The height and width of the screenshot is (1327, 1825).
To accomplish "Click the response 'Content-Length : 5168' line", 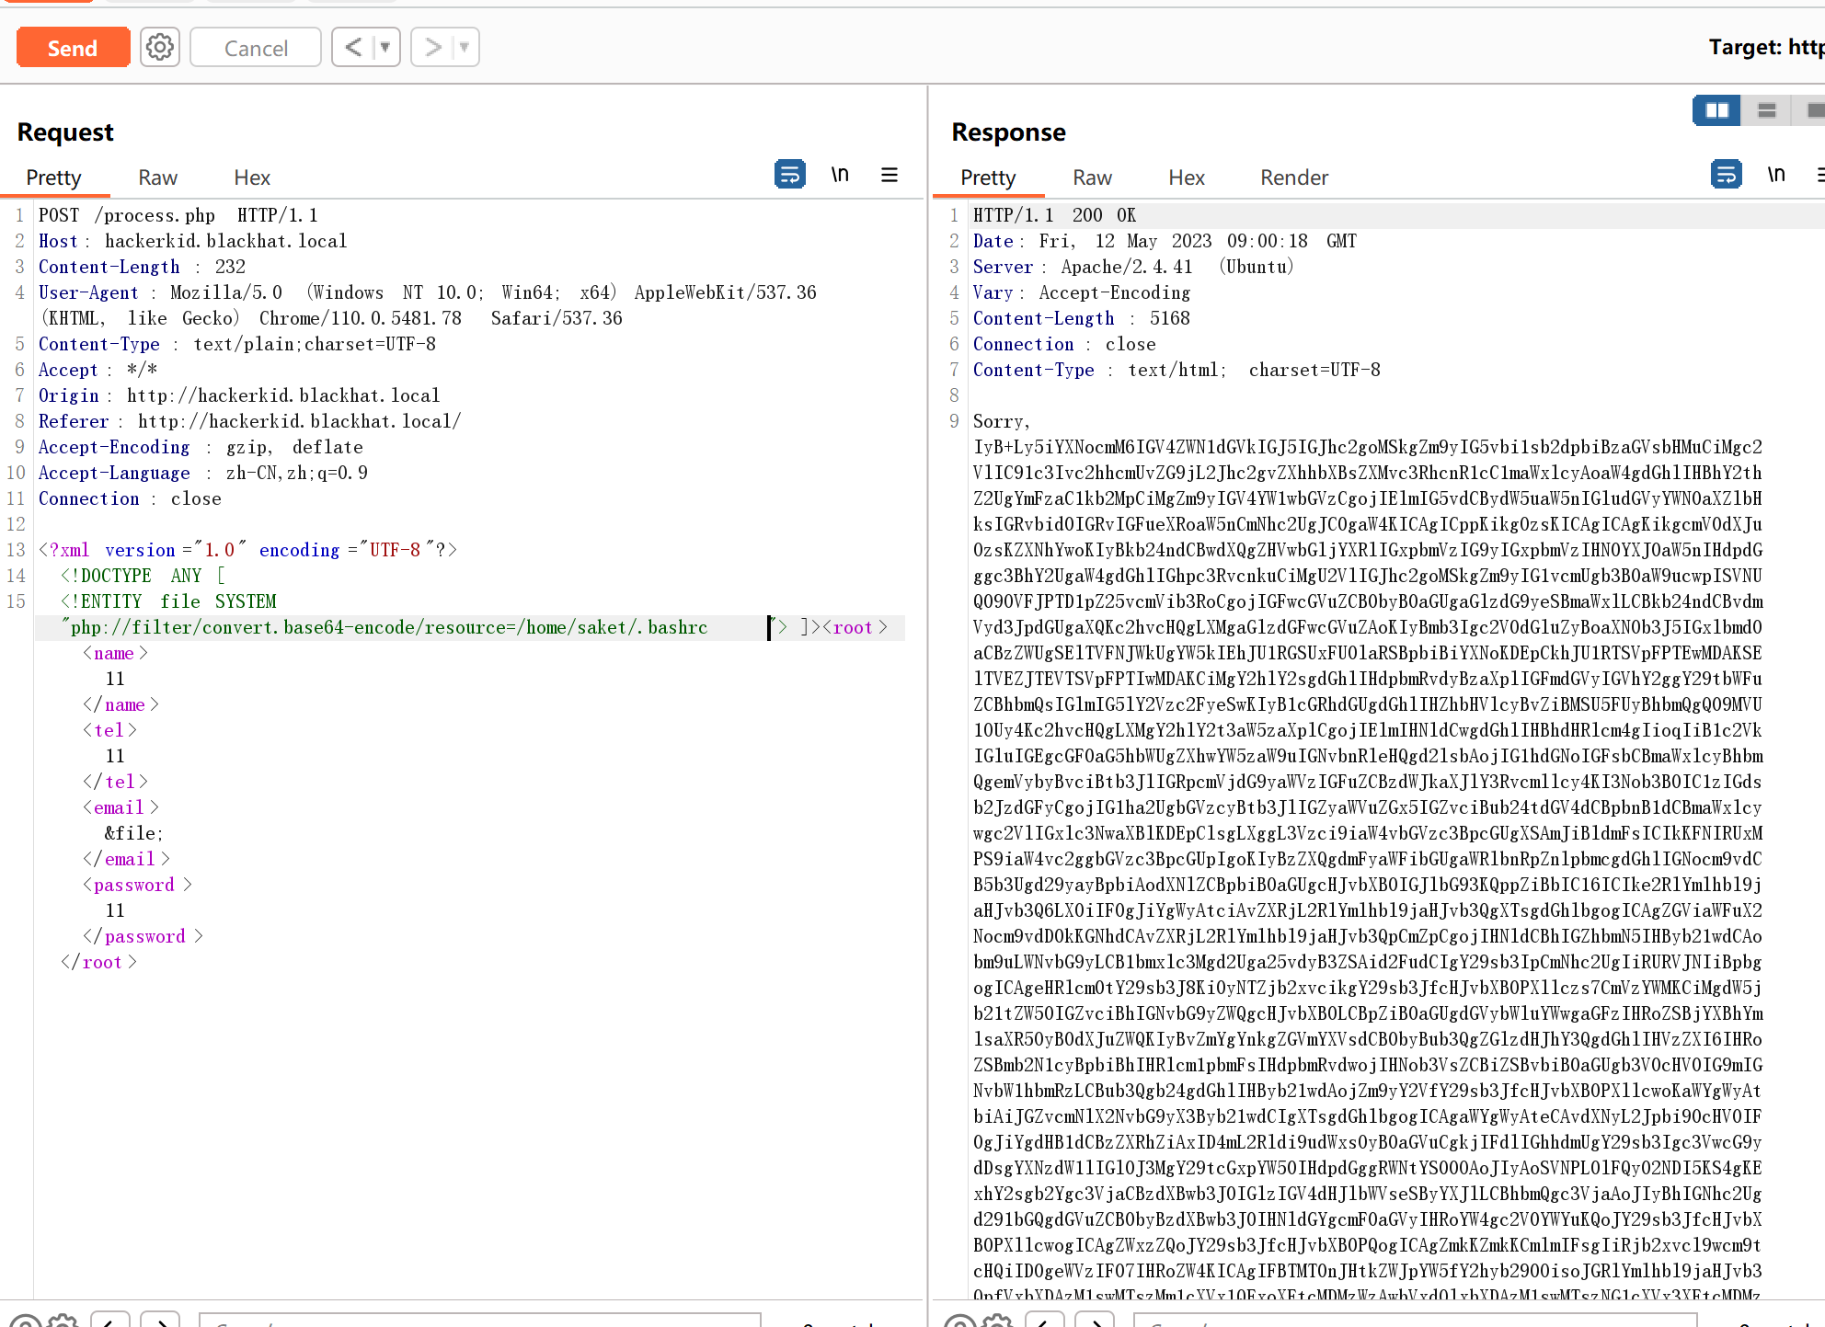I will (x=1082, y=318).
